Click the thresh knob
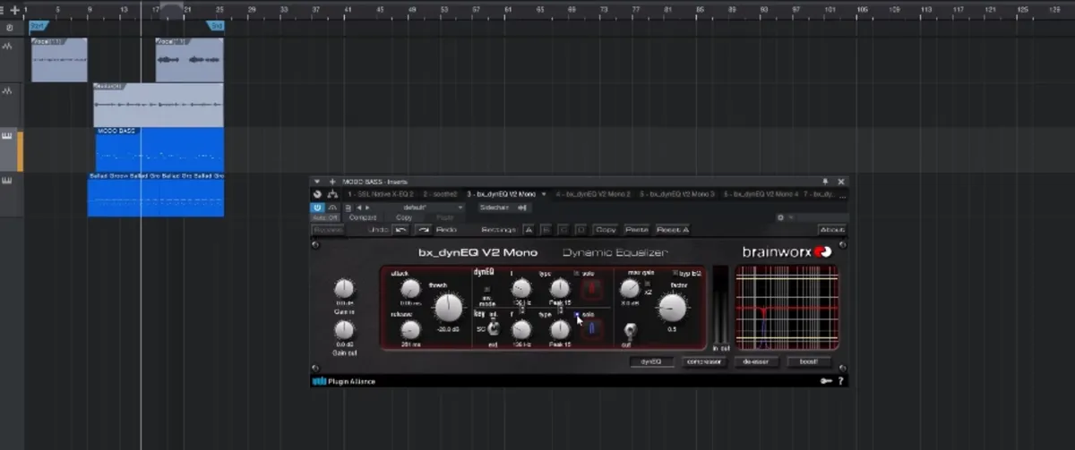Image resolution: width=1075 pixels, height=450 pixels. 447,309
